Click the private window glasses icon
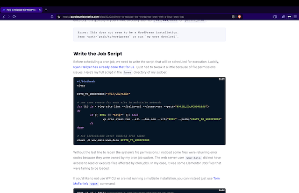The height and width of the screenshot is (193, 299). point(290,16)
